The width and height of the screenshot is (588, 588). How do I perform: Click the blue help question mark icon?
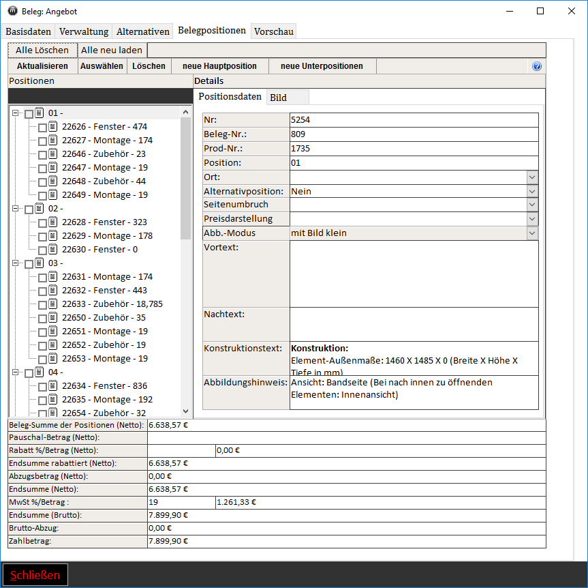[x=537, y=66]
